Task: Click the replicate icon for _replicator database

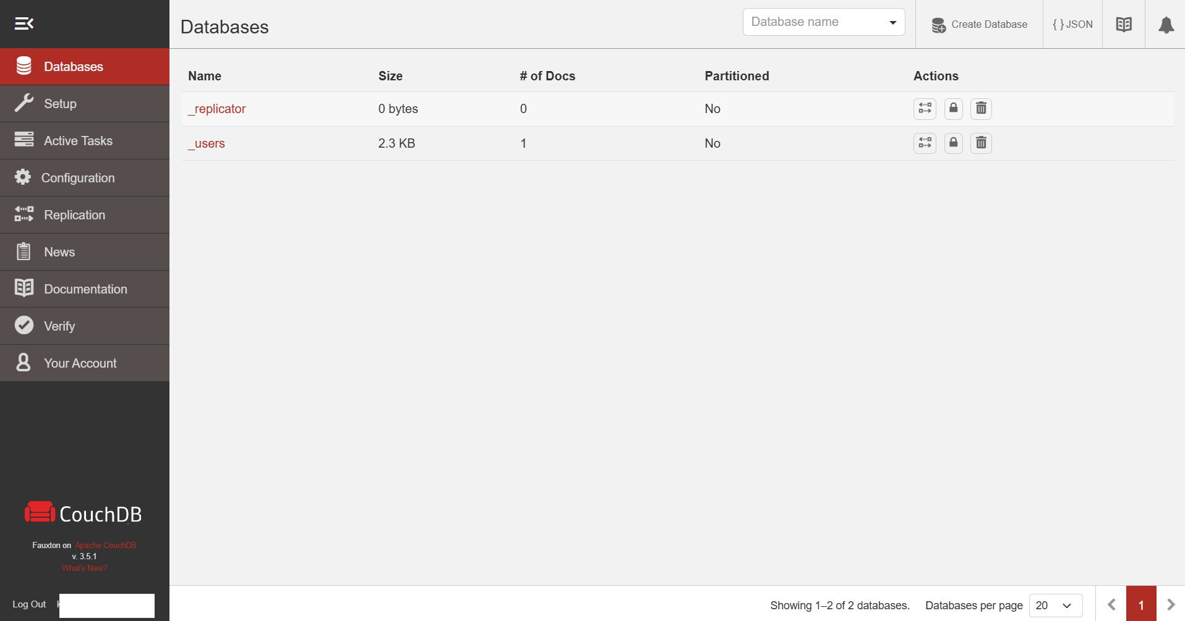Action: [x=925, y=109]
